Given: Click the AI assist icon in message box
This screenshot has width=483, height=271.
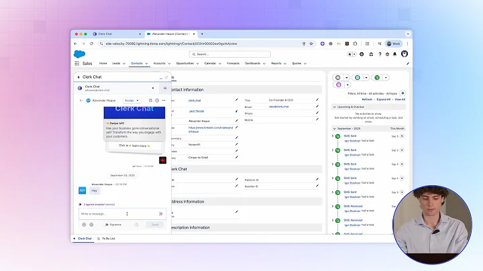Looking at the screenshot, I should coord(161,214).
